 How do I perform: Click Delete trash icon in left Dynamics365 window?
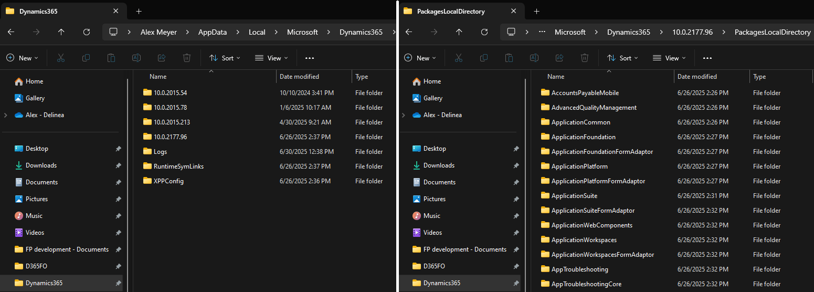click(187, 58)
